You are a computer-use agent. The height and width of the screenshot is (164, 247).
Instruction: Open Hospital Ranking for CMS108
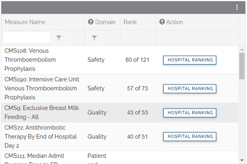[190, 60]
